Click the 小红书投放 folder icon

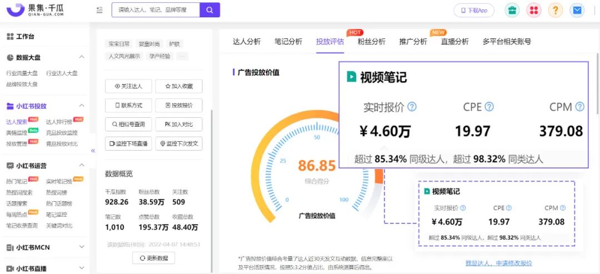11,106
